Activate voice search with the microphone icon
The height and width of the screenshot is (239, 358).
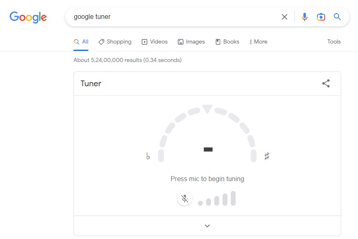coord(304,17)
